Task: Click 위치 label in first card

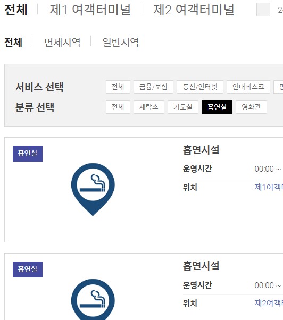Action: pyautogui.click(x=190, y=187)
